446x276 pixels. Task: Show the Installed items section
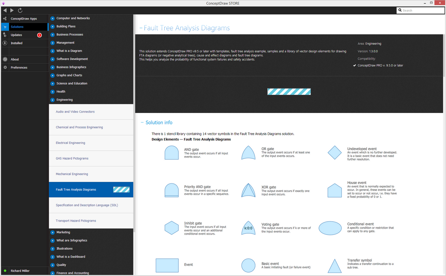pyautogui.click(x=24, y=43)
